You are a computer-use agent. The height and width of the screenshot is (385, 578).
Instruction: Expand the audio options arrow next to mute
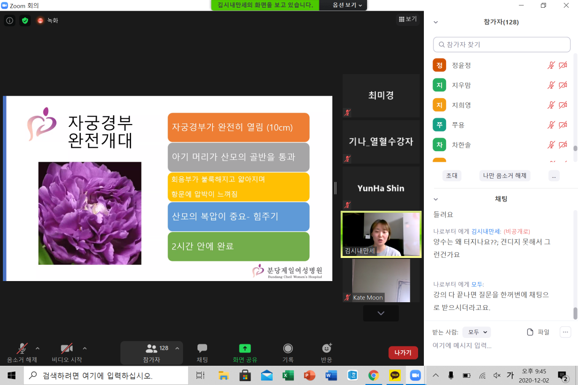point(38,348)
